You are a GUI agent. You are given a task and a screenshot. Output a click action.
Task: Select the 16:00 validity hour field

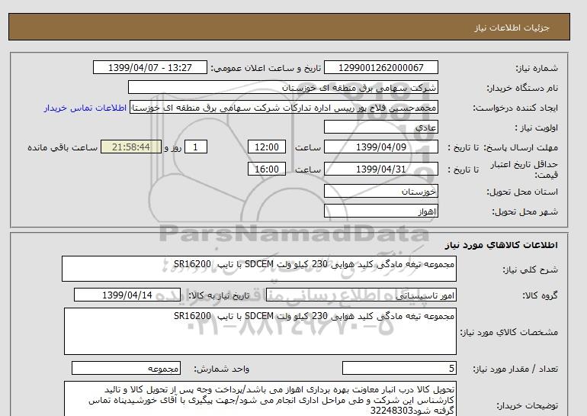point(269,169)
